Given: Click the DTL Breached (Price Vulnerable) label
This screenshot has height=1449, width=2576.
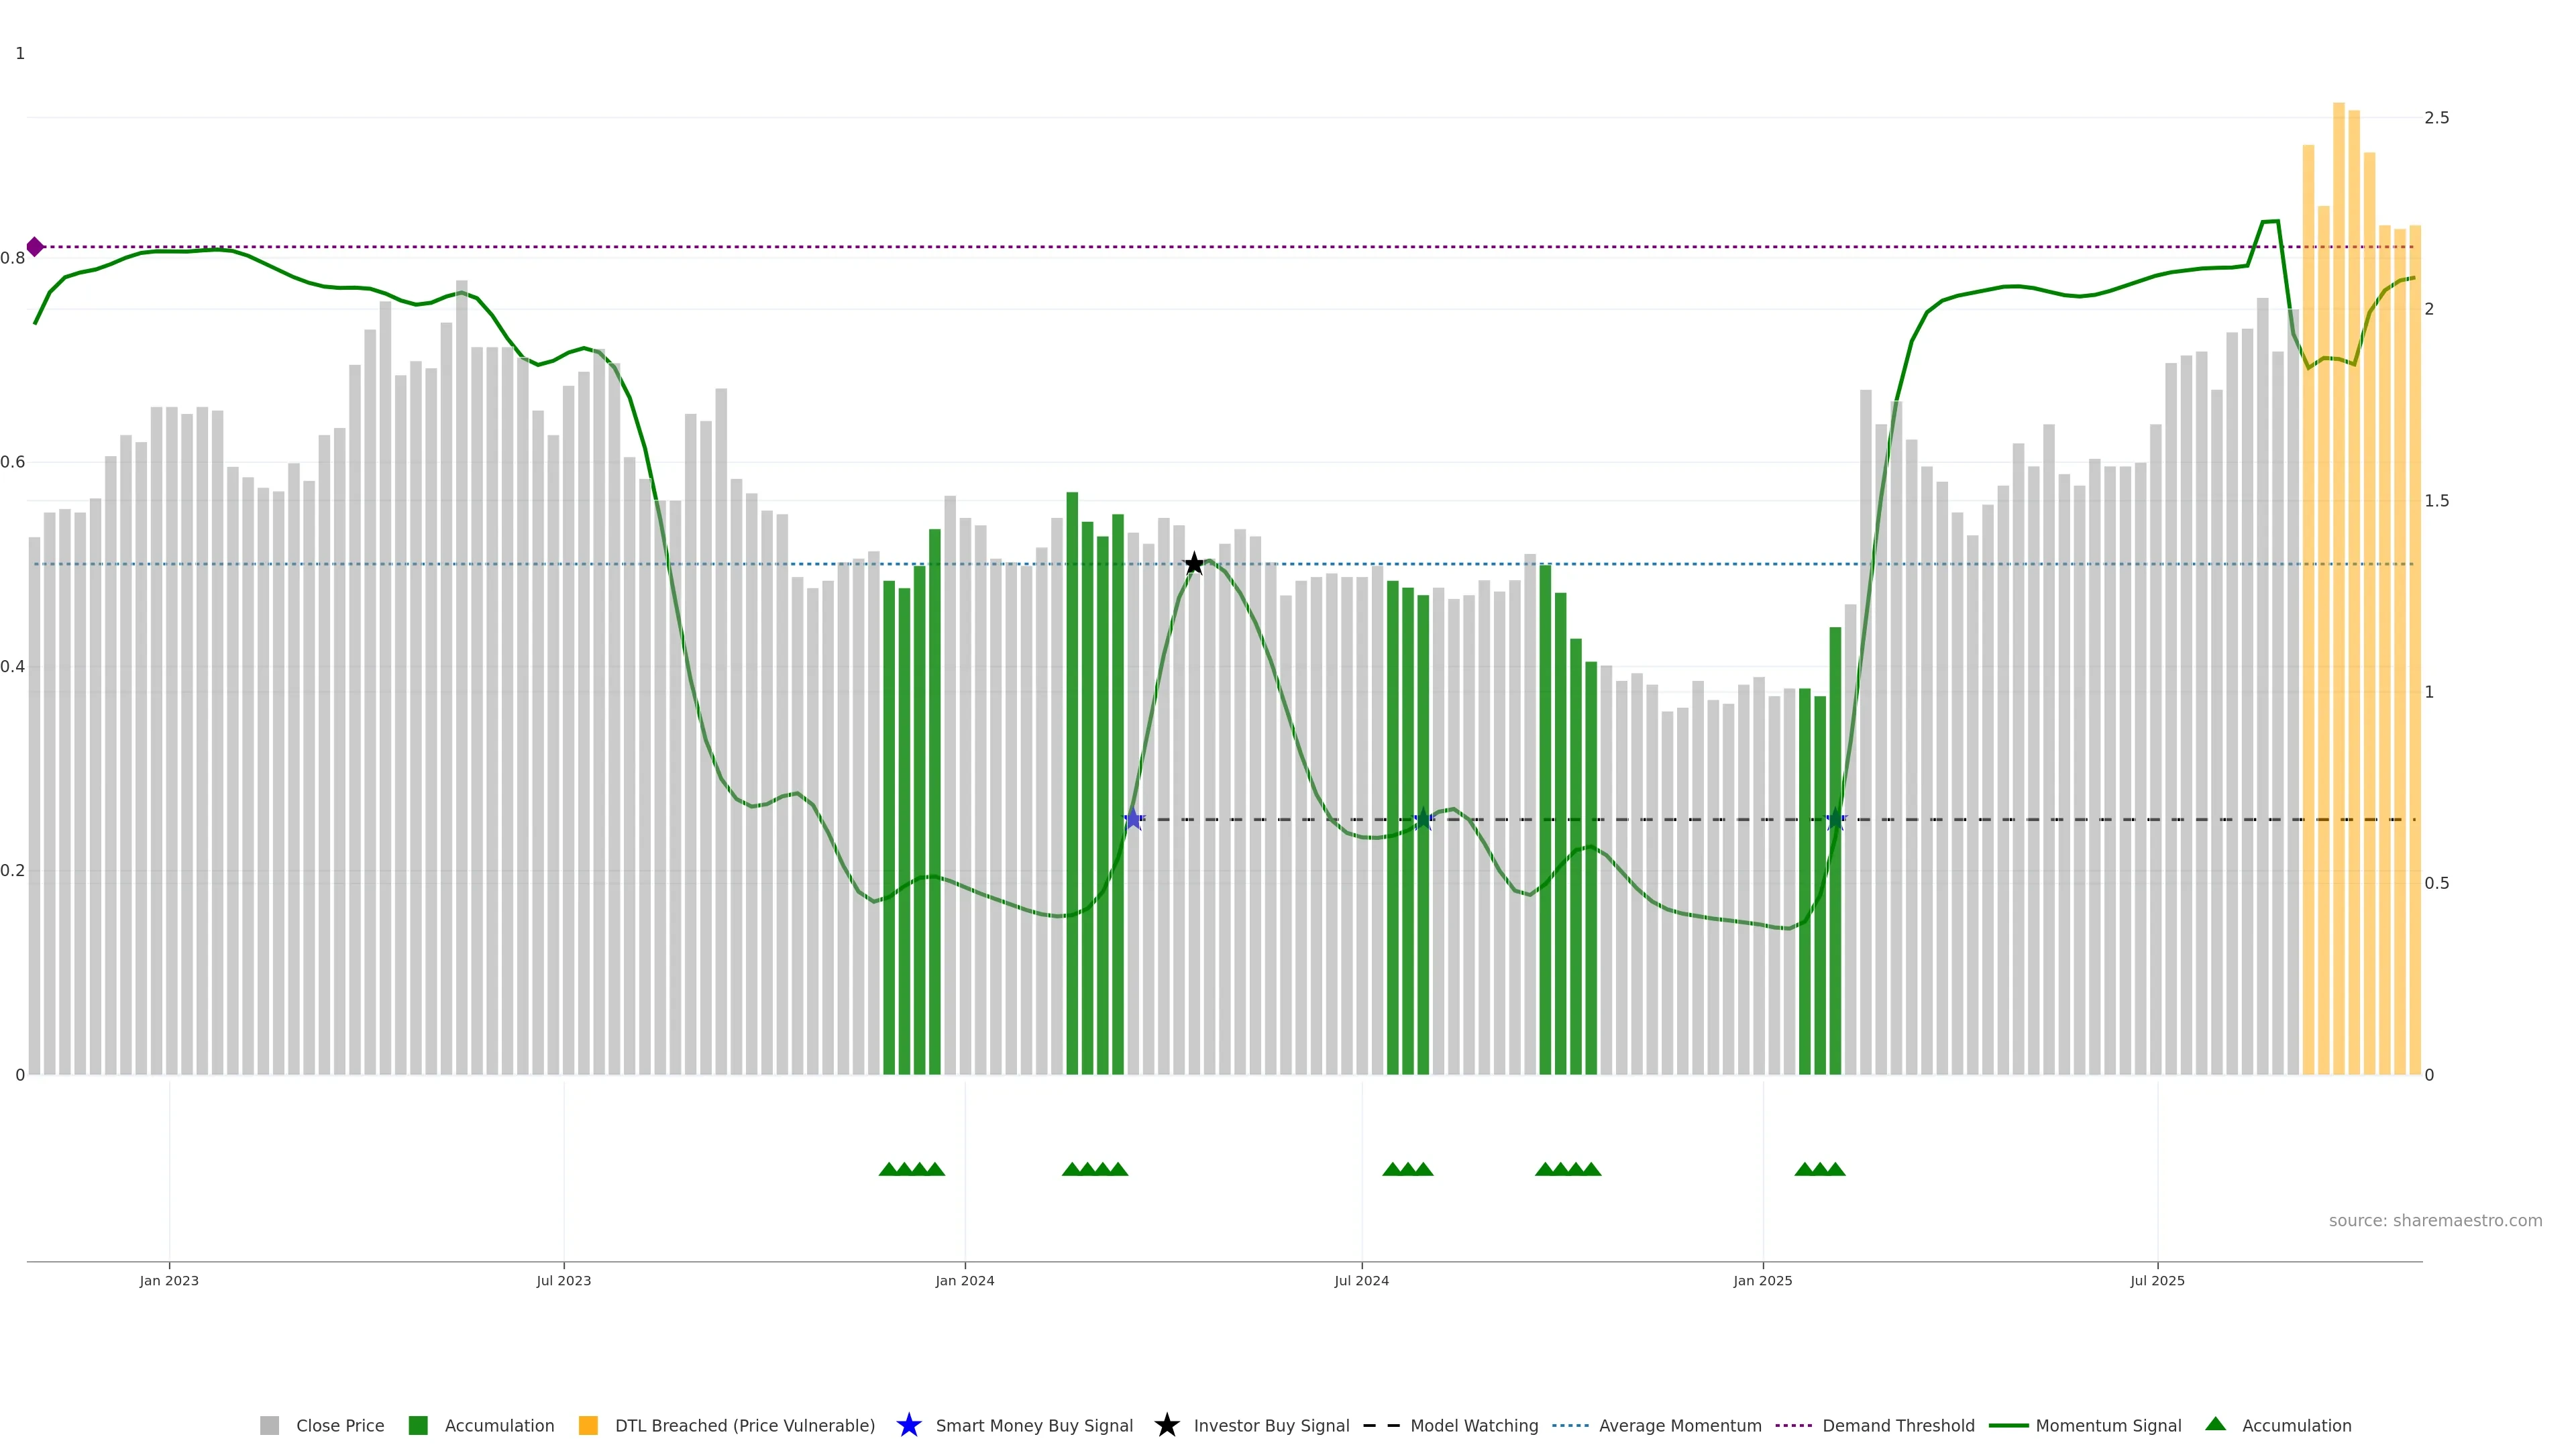Looking at the screenshot, I should click(744, 1425).
